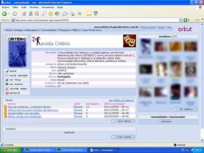Switch to orkut - comunidades taskbar window
The width and height of the screenshot is (204, 153).
(104, 150)
